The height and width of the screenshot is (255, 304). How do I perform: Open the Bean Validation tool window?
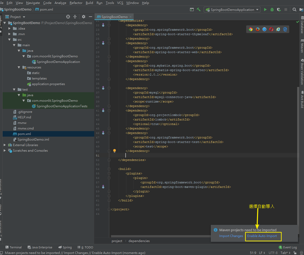[302, 72]
